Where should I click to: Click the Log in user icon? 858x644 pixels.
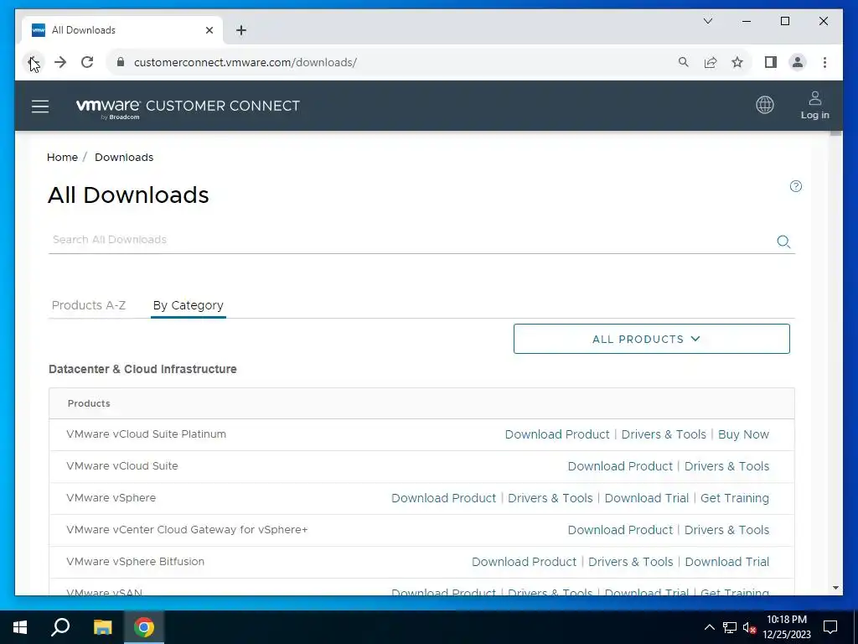pos(814,105)
